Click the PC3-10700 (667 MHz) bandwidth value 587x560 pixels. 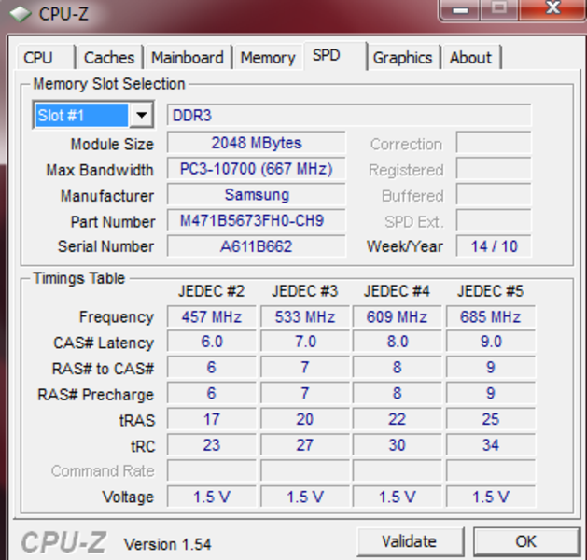(256, 169)
